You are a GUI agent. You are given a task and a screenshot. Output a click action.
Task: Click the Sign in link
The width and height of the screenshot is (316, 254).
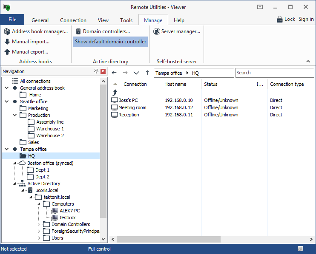click(x=306, y=19)
